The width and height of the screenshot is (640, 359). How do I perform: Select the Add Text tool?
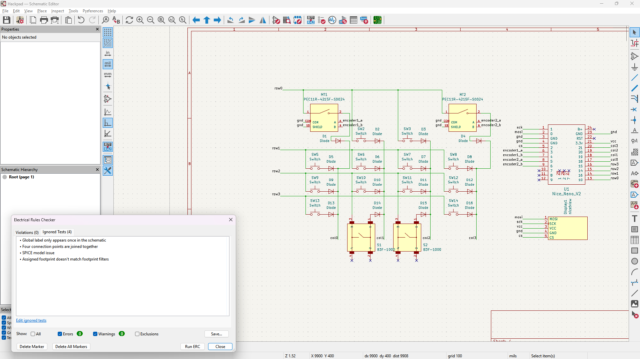635,219
